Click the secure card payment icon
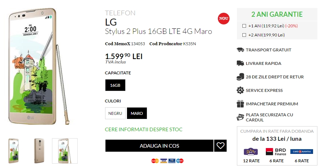The height and width of the screenshot is (167, 320). [x=240, y=117]
